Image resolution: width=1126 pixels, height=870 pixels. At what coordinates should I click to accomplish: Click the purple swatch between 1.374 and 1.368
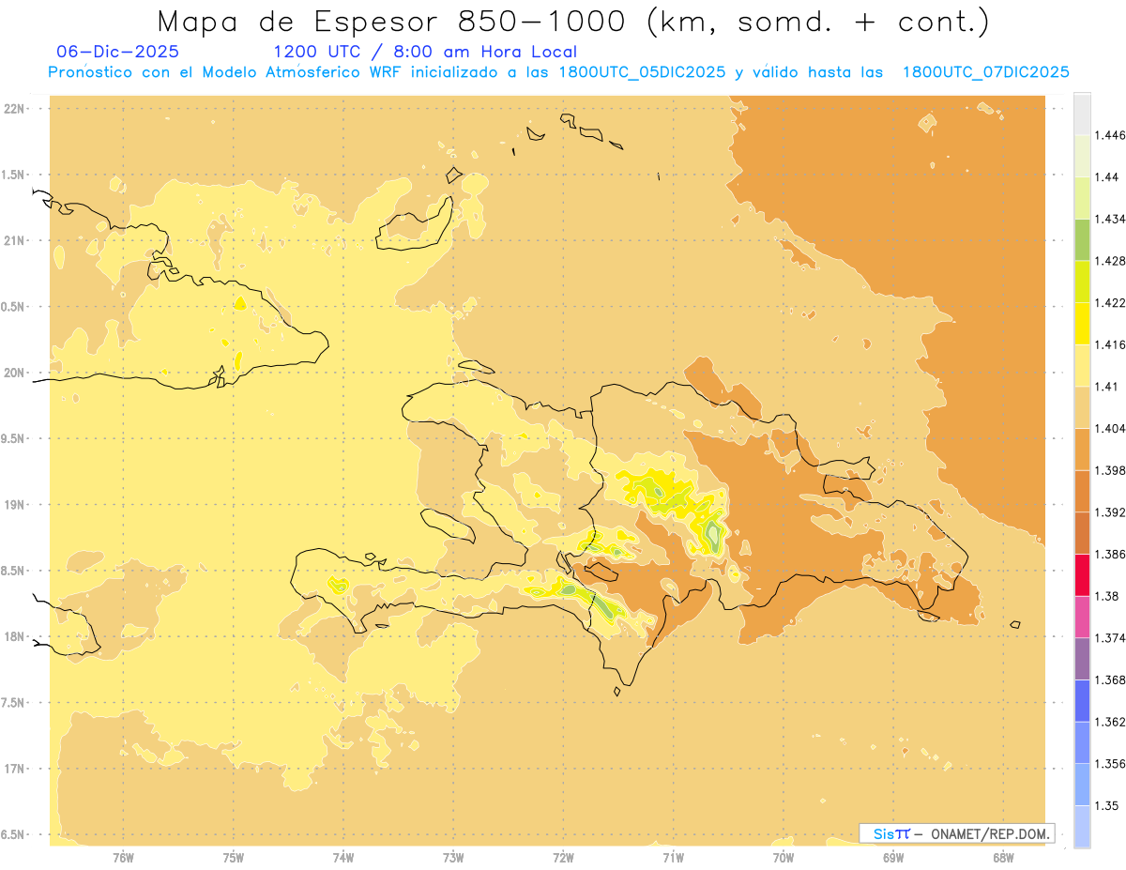(x=1082, y=659)
